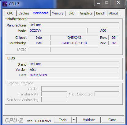The height and width of the screenshot is (125, 127).
Task: Click the Transfer Rate field
Action: 54,94
